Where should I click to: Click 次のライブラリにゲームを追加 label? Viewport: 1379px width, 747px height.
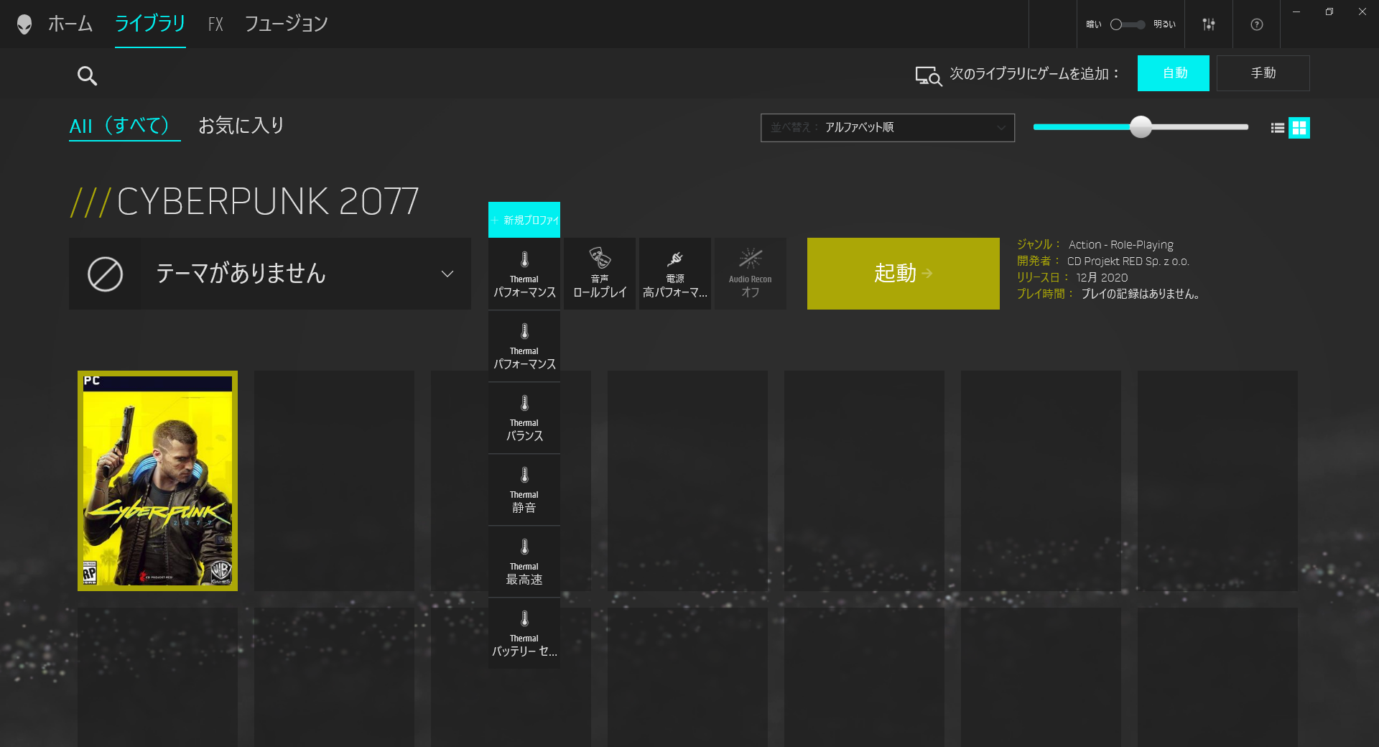point(1034,74)
